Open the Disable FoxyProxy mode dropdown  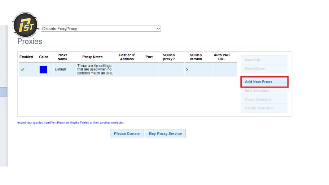pos(101,29)
